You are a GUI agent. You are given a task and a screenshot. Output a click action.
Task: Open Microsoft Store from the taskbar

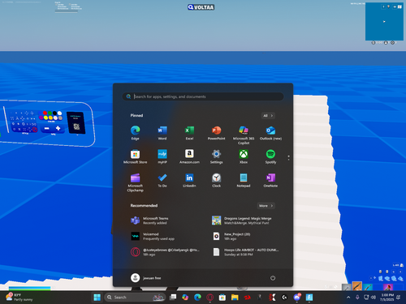click(222, 298)
